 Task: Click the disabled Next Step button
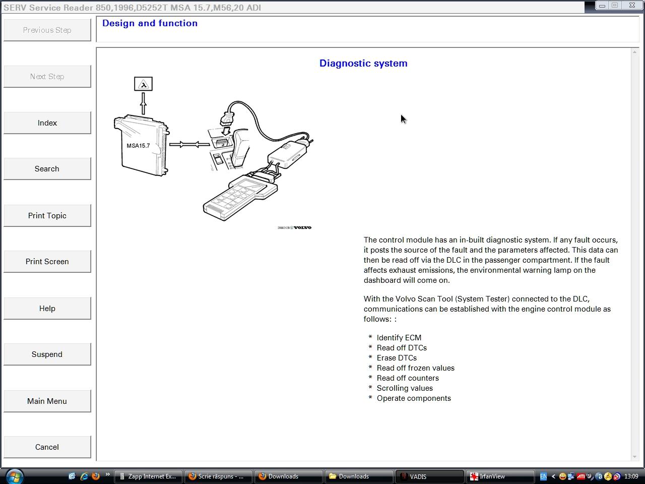47,77
